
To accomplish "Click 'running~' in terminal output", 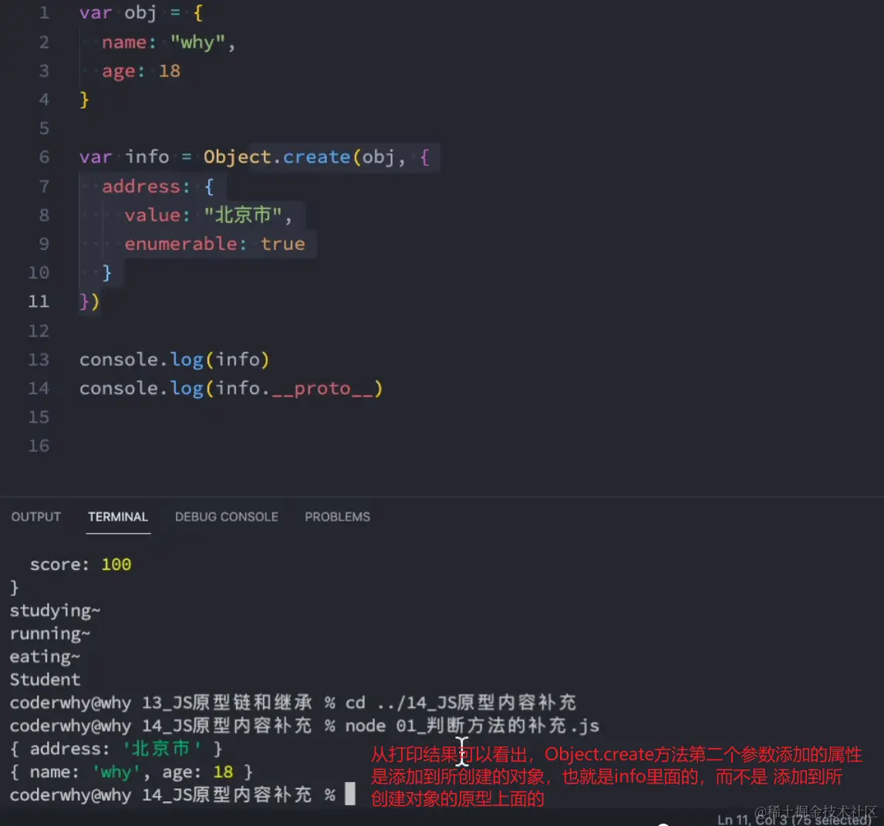I will click(50, 634).
